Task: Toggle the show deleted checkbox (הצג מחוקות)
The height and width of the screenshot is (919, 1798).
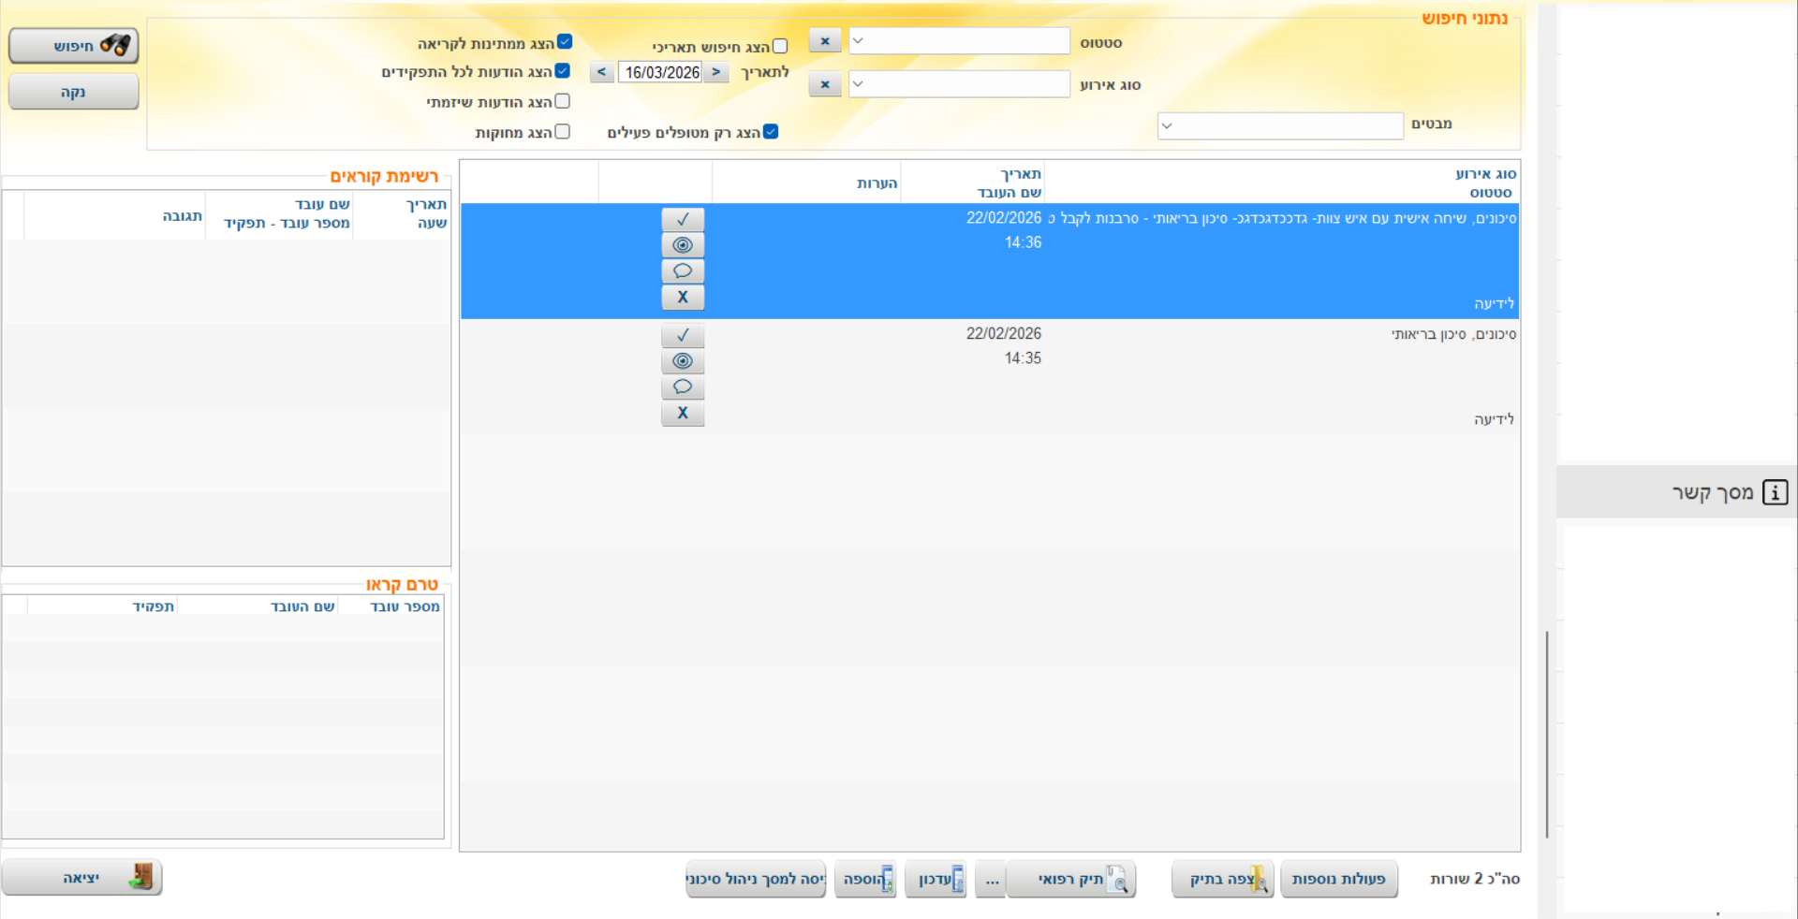Action: (563, 132)
